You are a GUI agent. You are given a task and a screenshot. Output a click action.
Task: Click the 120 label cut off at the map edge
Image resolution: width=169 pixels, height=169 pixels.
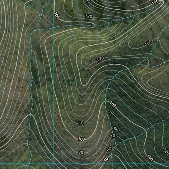tap(166, 151)
